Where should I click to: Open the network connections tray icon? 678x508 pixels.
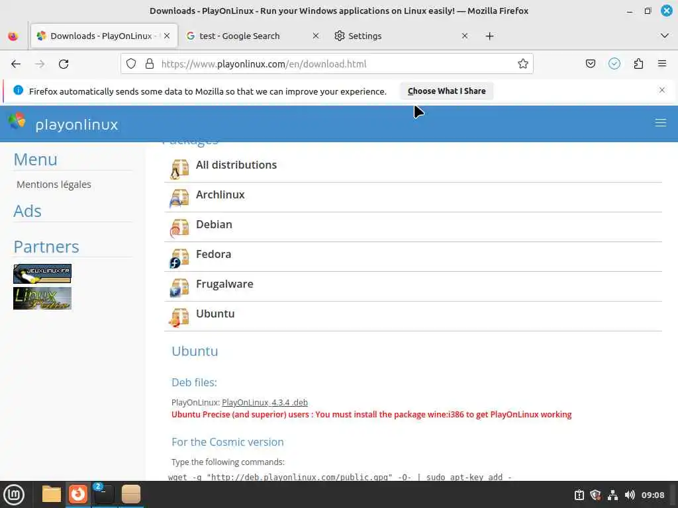tap(612, 495)
